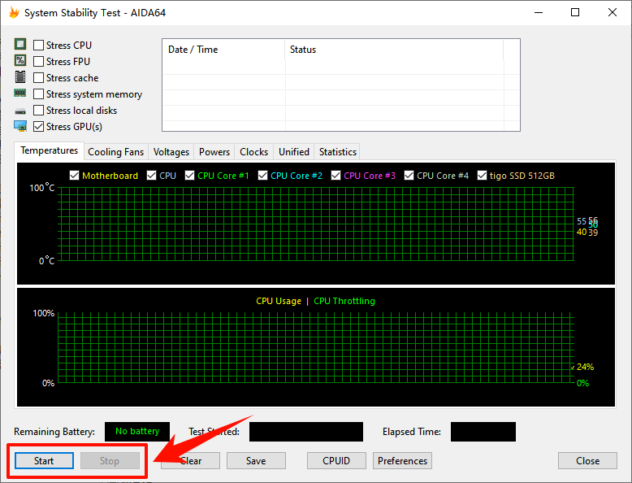
Task: Click the Status column header
Action: click(394, 50)
